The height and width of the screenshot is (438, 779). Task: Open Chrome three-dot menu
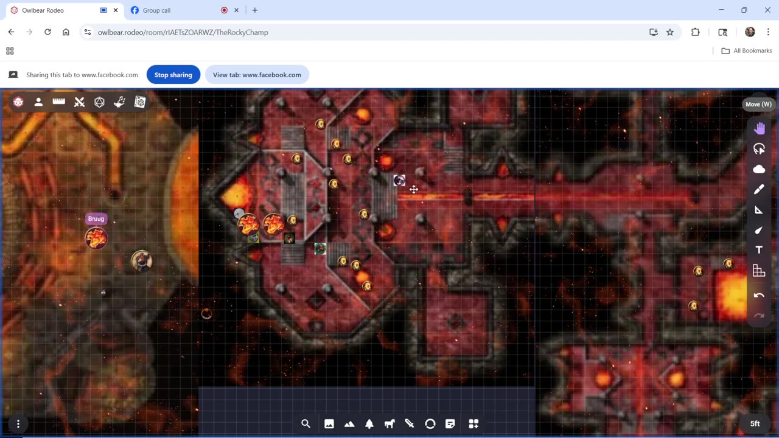tap(767, 32)
